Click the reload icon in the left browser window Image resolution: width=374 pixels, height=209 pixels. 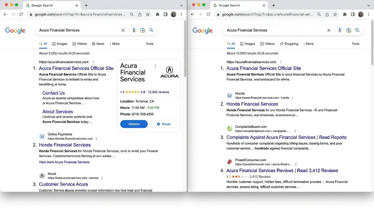tap(21, 14)
